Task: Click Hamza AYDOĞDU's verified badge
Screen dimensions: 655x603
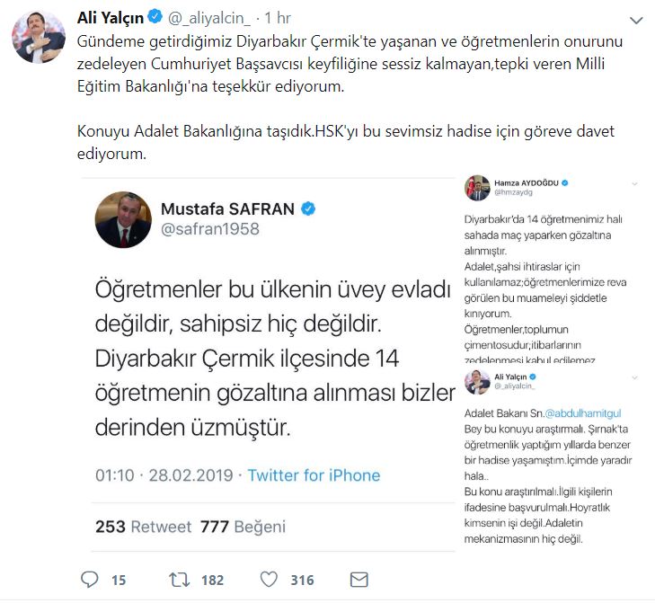Action: point(565,183)
